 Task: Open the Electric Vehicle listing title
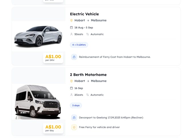click(x=84, y=14)
